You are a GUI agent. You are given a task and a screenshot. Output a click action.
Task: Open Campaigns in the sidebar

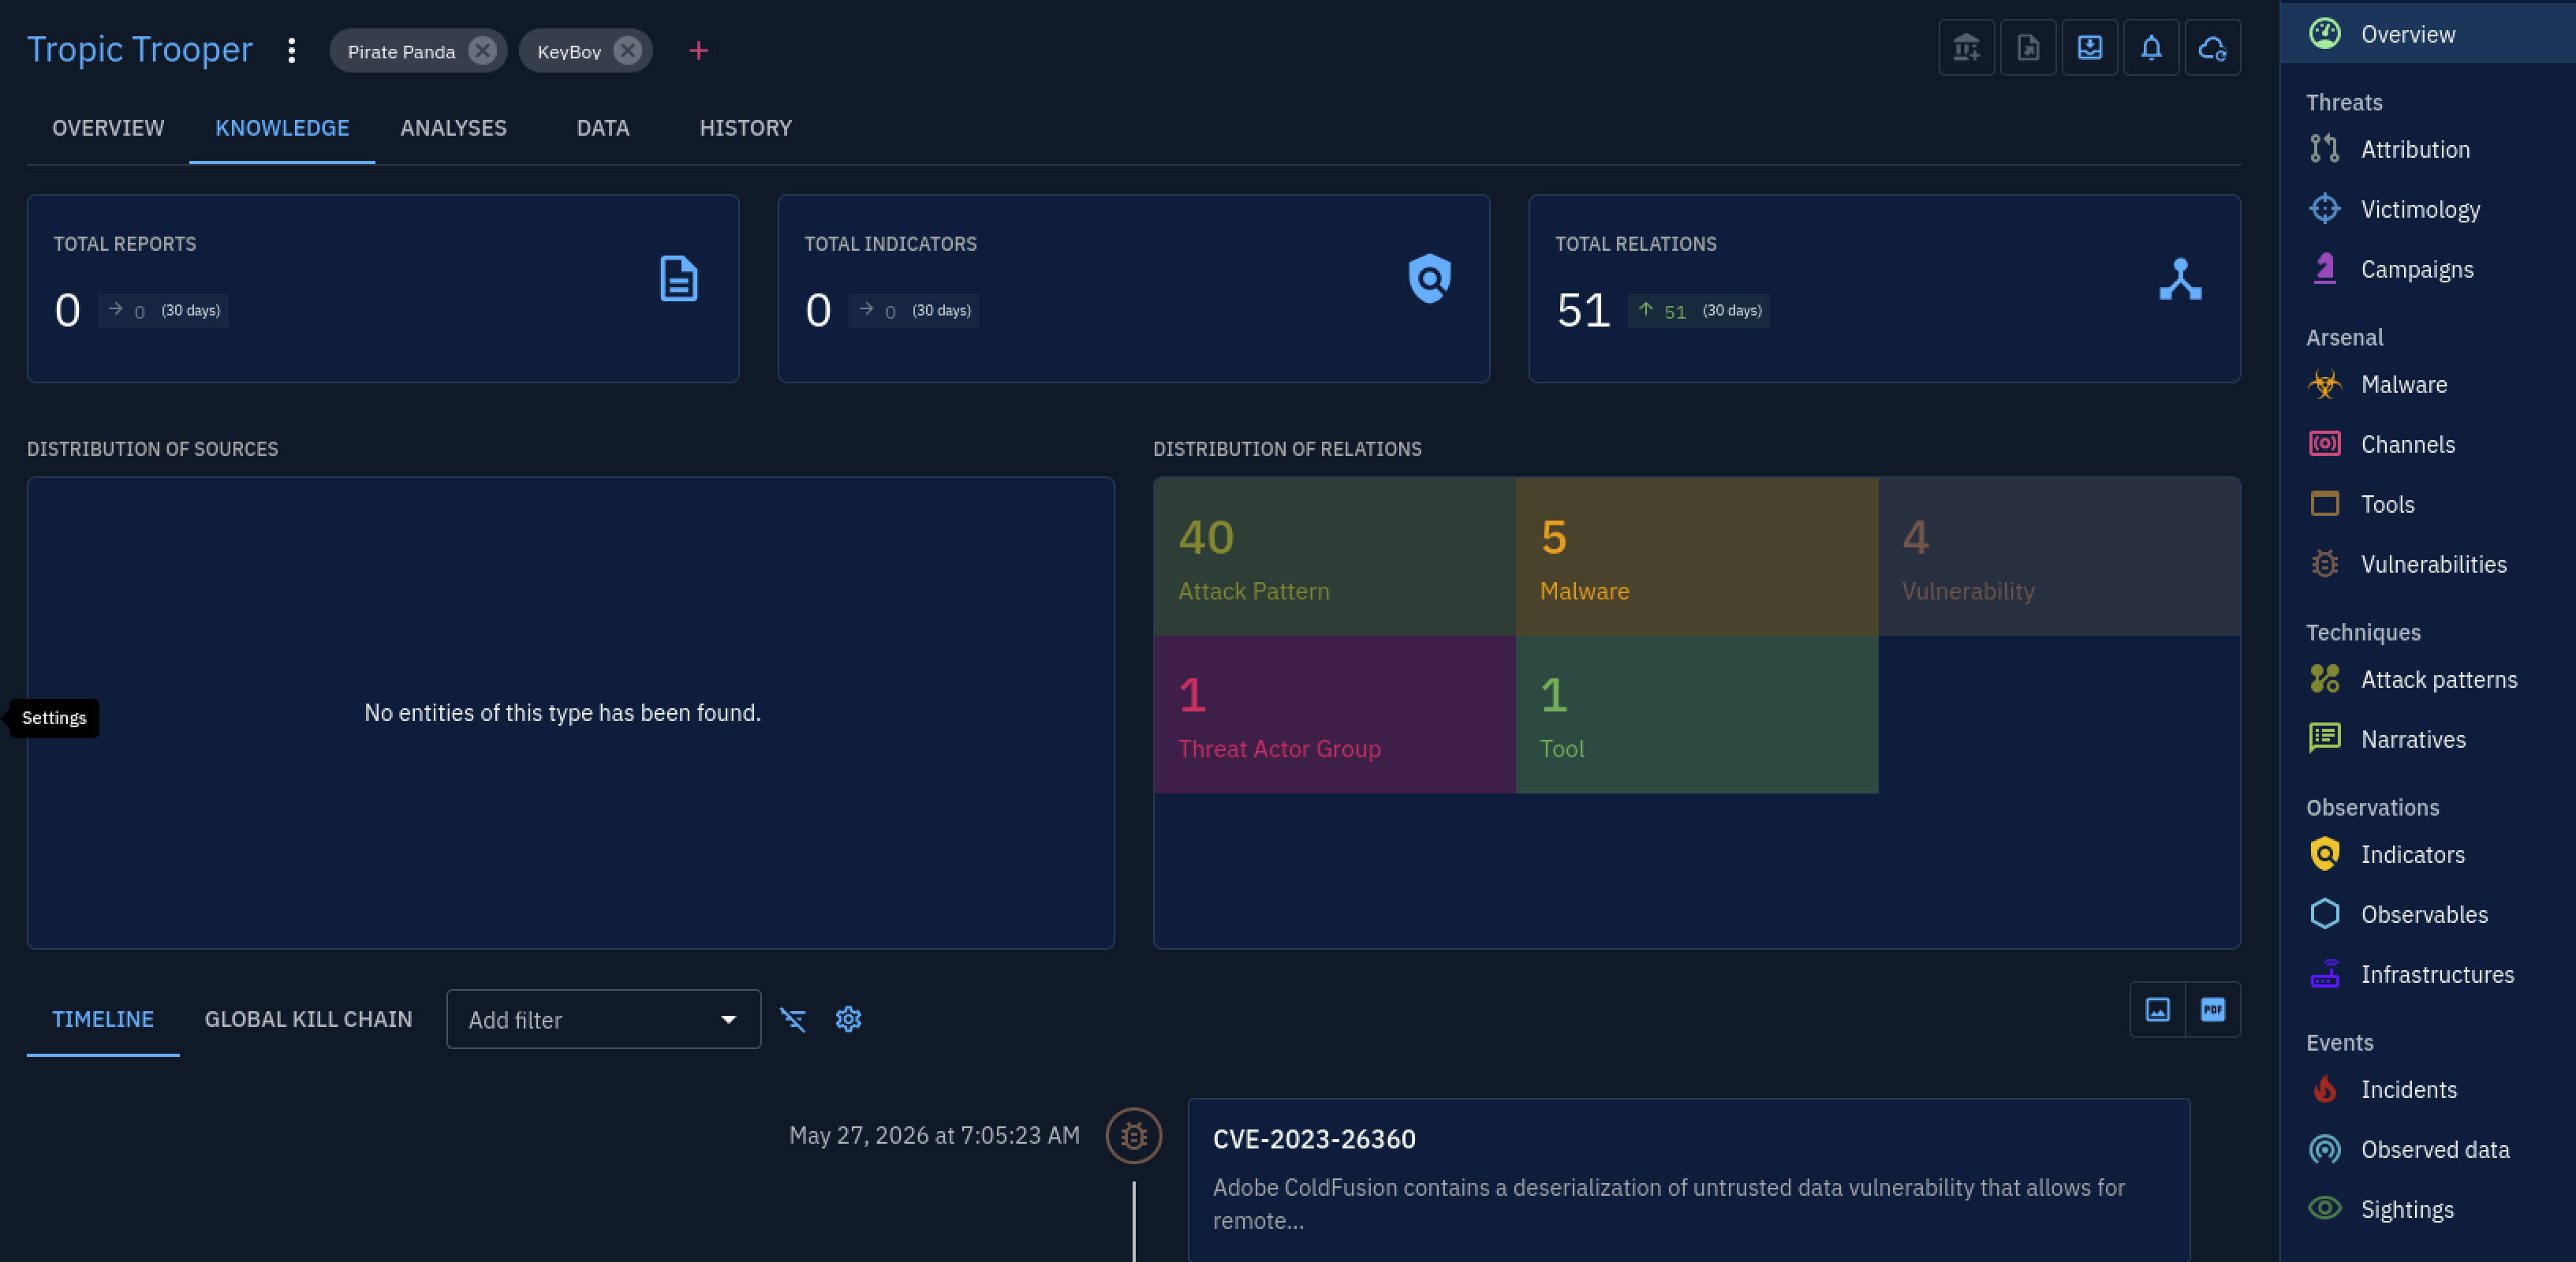[x=2428, y=269]
